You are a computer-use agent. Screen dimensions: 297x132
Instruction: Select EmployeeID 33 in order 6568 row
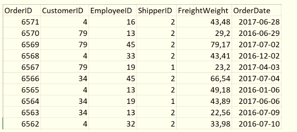pyautogui.click(x=113, y=56)
